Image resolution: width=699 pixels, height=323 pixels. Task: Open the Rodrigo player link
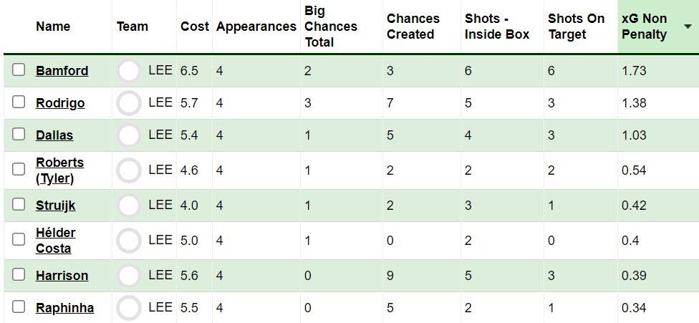(x=60, y=103)
